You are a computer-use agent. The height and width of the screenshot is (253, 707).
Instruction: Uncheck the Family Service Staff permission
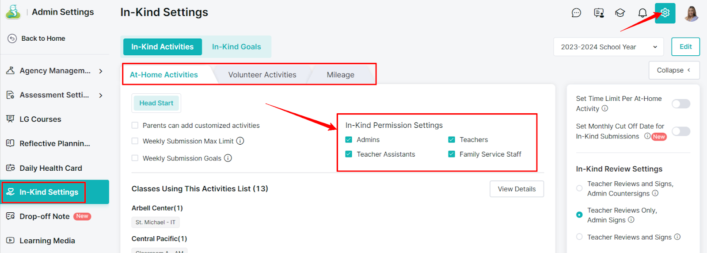(452, 154)
